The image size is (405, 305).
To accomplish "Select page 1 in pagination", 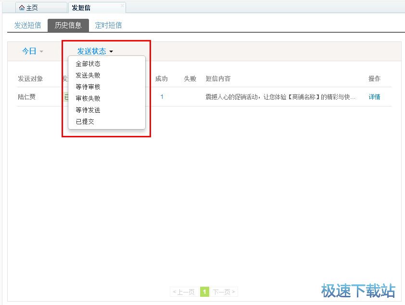I will [204, 292].
